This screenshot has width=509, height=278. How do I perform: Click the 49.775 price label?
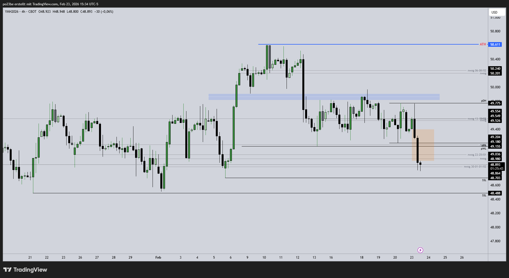pos(495,103)
